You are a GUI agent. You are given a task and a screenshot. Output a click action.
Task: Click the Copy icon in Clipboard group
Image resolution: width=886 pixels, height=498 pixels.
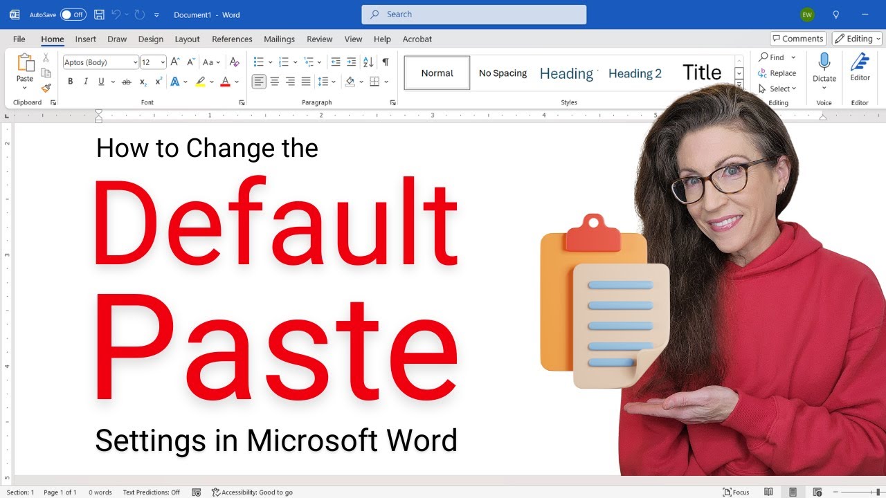(46, 73)
